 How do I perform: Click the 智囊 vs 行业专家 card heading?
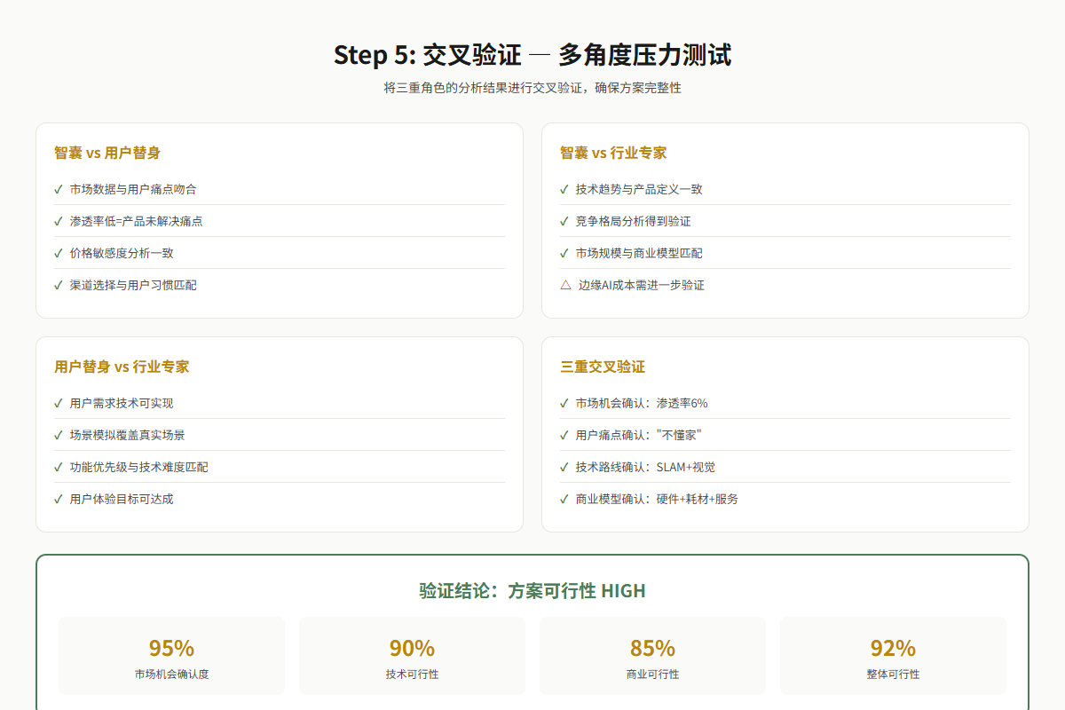point(613,153)
